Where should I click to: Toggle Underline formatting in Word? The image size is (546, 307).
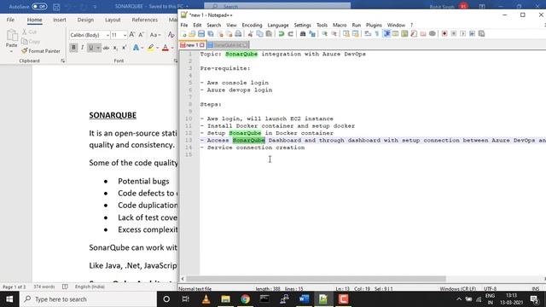click(91, 48)
